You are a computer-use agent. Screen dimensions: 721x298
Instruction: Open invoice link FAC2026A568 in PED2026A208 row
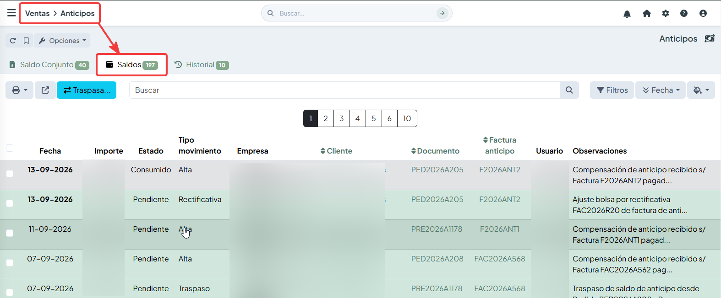click(x=500, y=259)
